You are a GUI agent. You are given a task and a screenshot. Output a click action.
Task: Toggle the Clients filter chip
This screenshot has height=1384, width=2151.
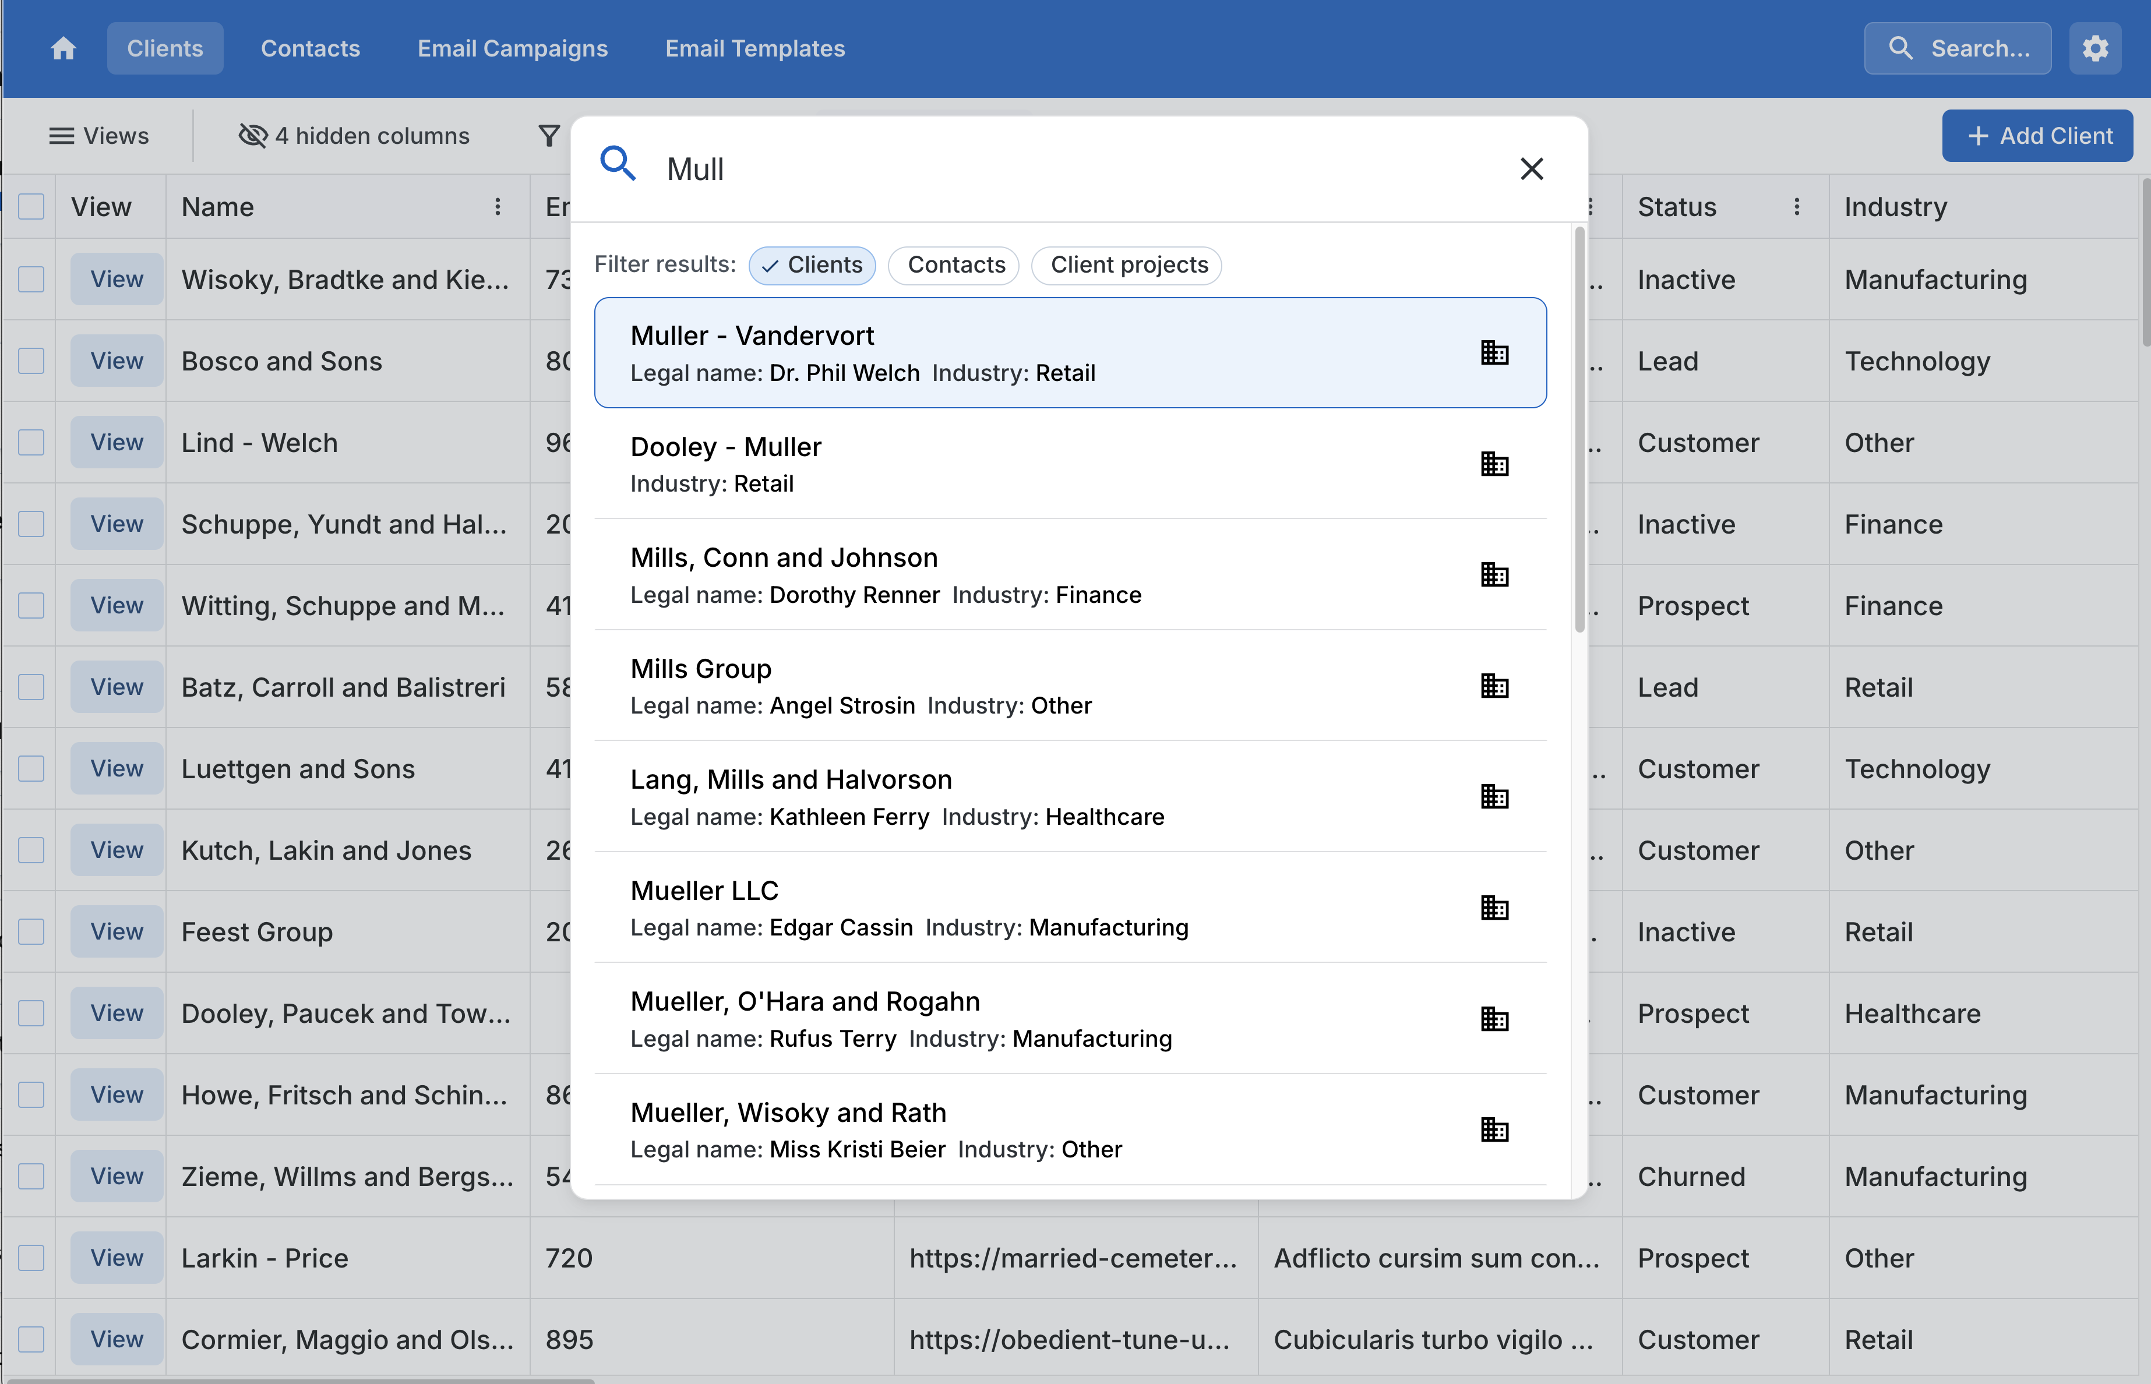click(x=812, y=265)
